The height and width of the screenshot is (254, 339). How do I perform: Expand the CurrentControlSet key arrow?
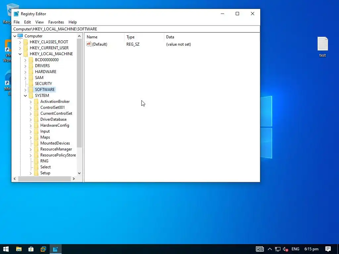tap(31, 114)
